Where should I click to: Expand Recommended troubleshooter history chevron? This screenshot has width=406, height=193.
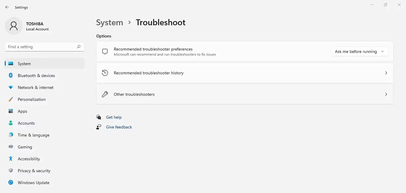click(x=386, y=73)
